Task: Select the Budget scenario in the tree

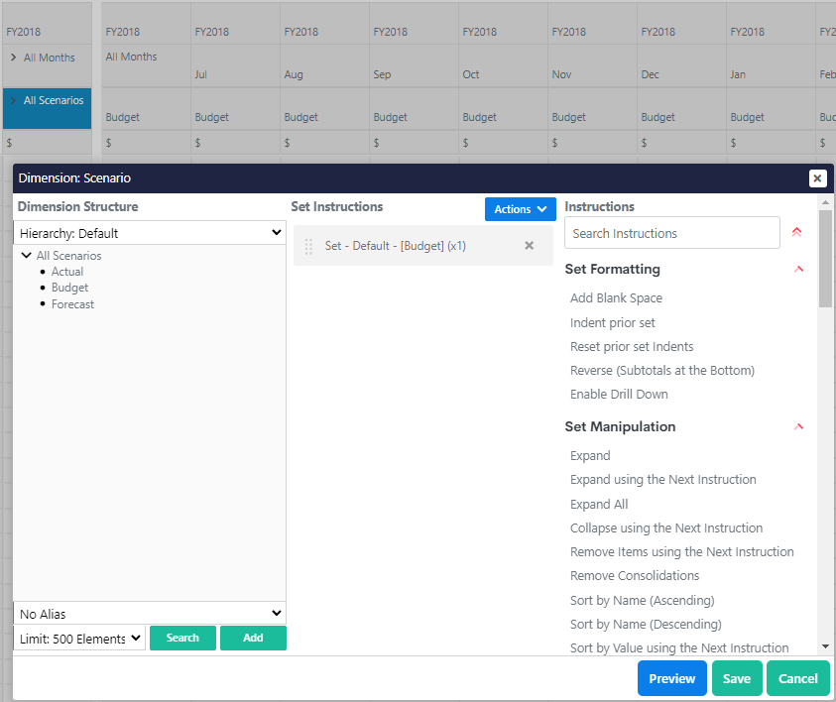Action: click(69, 288)
